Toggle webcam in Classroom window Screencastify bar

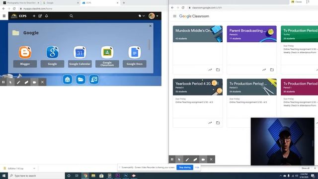pyautogui.click(x=203, y=159)
